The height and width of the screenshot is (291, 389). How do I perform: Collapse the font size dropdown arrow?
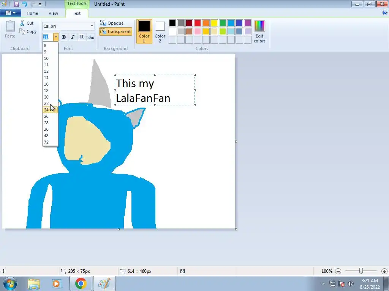coord(55,37)
